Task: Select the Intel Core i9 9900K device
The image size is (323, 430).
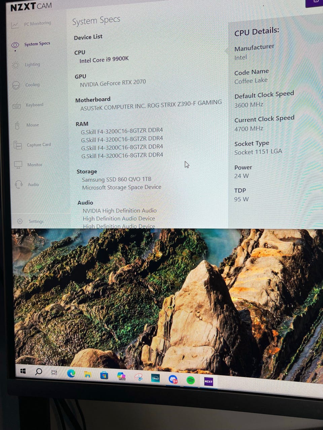Action: (x=104, y=59)
